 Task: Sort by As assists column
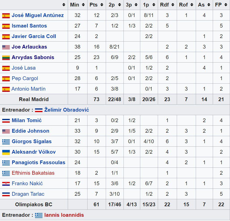[x=204, y=5]
